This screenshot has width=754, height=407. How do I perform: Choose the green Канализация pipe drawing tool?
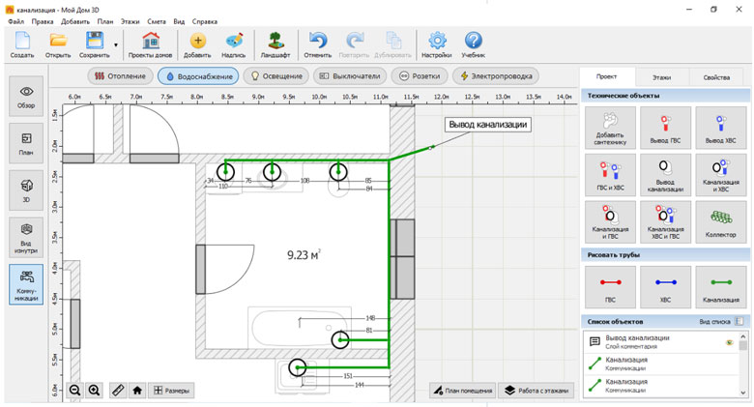pyautogui.click(x=720, y=287)
